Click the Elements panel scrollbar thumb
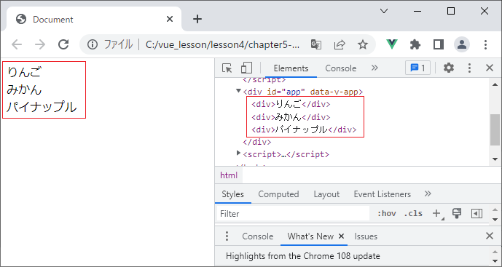Viewport: 502px width, 267px height. tap(495, 129)
